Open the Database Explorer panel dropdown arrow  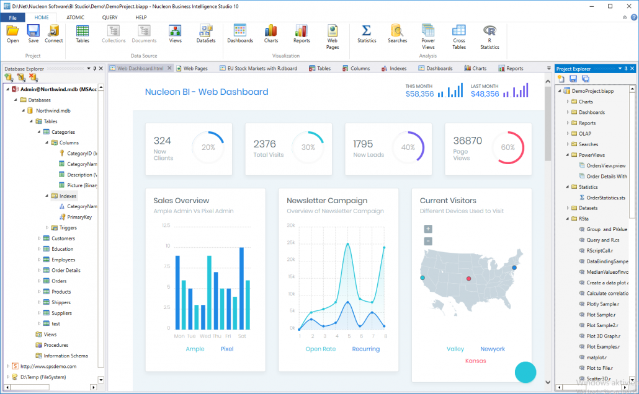click(x=89, y=68)
